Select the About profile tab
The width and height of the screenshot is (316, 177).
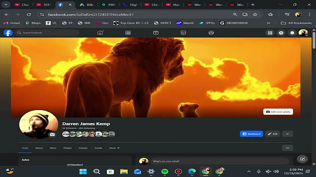39,148
